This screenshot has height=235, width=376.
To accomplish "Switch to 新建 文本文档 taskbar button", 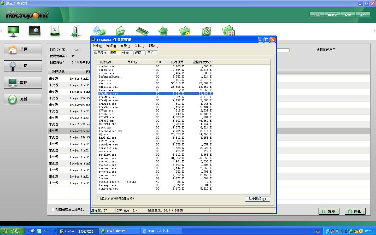I will (x=161, y=231).
